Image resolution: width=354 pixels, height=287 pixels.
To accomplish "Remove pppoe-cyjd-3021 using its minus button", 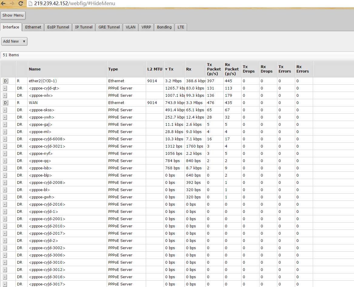I will click(5, 146).
